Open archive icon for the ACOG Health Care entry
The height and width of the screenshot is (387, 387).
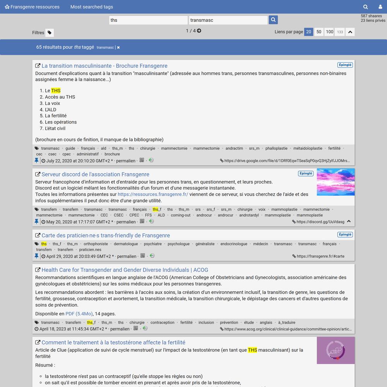[x=145, y=328]
